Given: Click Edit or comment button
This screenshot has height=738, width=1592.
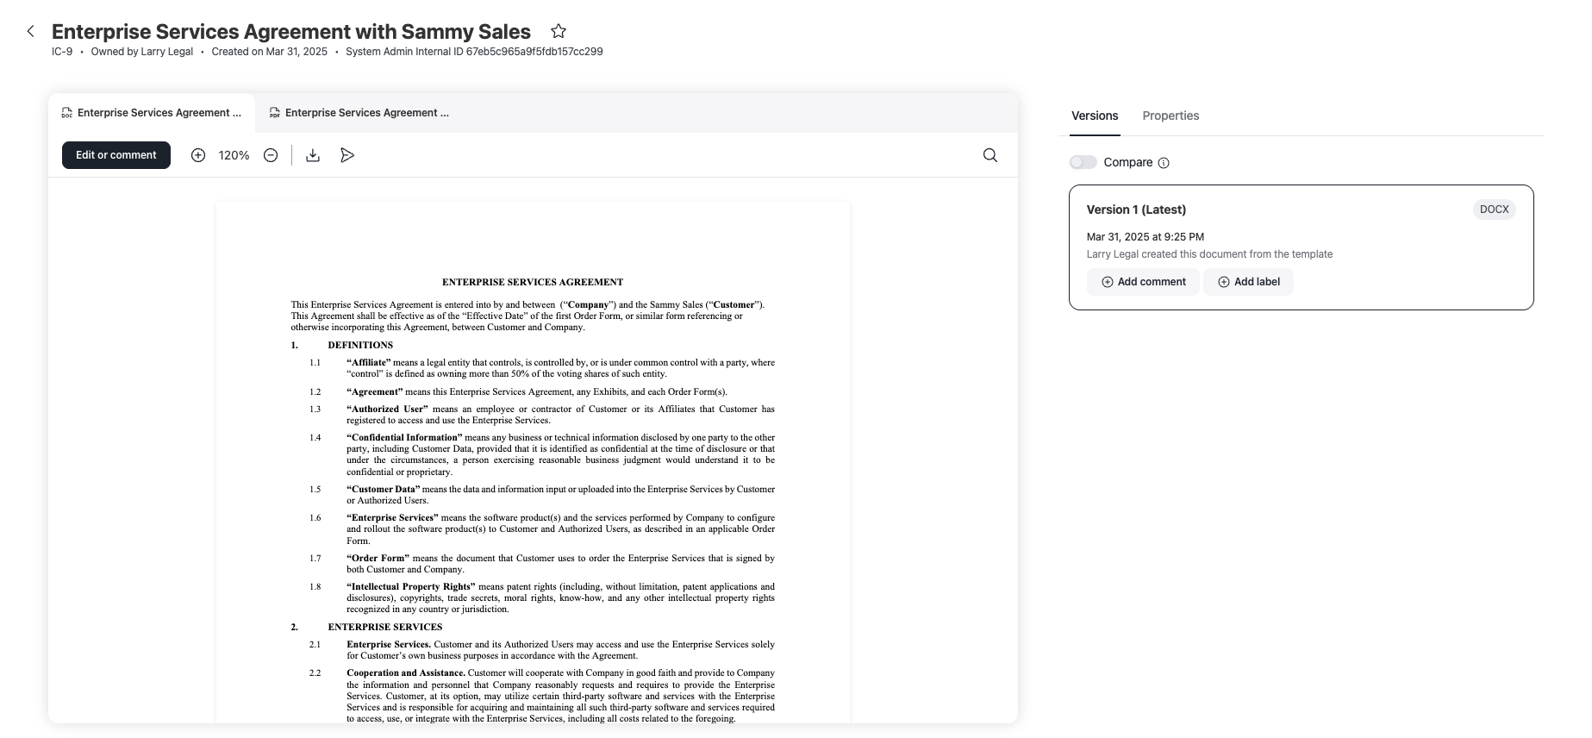Looking at the screenshot, I should click(116, 155).
